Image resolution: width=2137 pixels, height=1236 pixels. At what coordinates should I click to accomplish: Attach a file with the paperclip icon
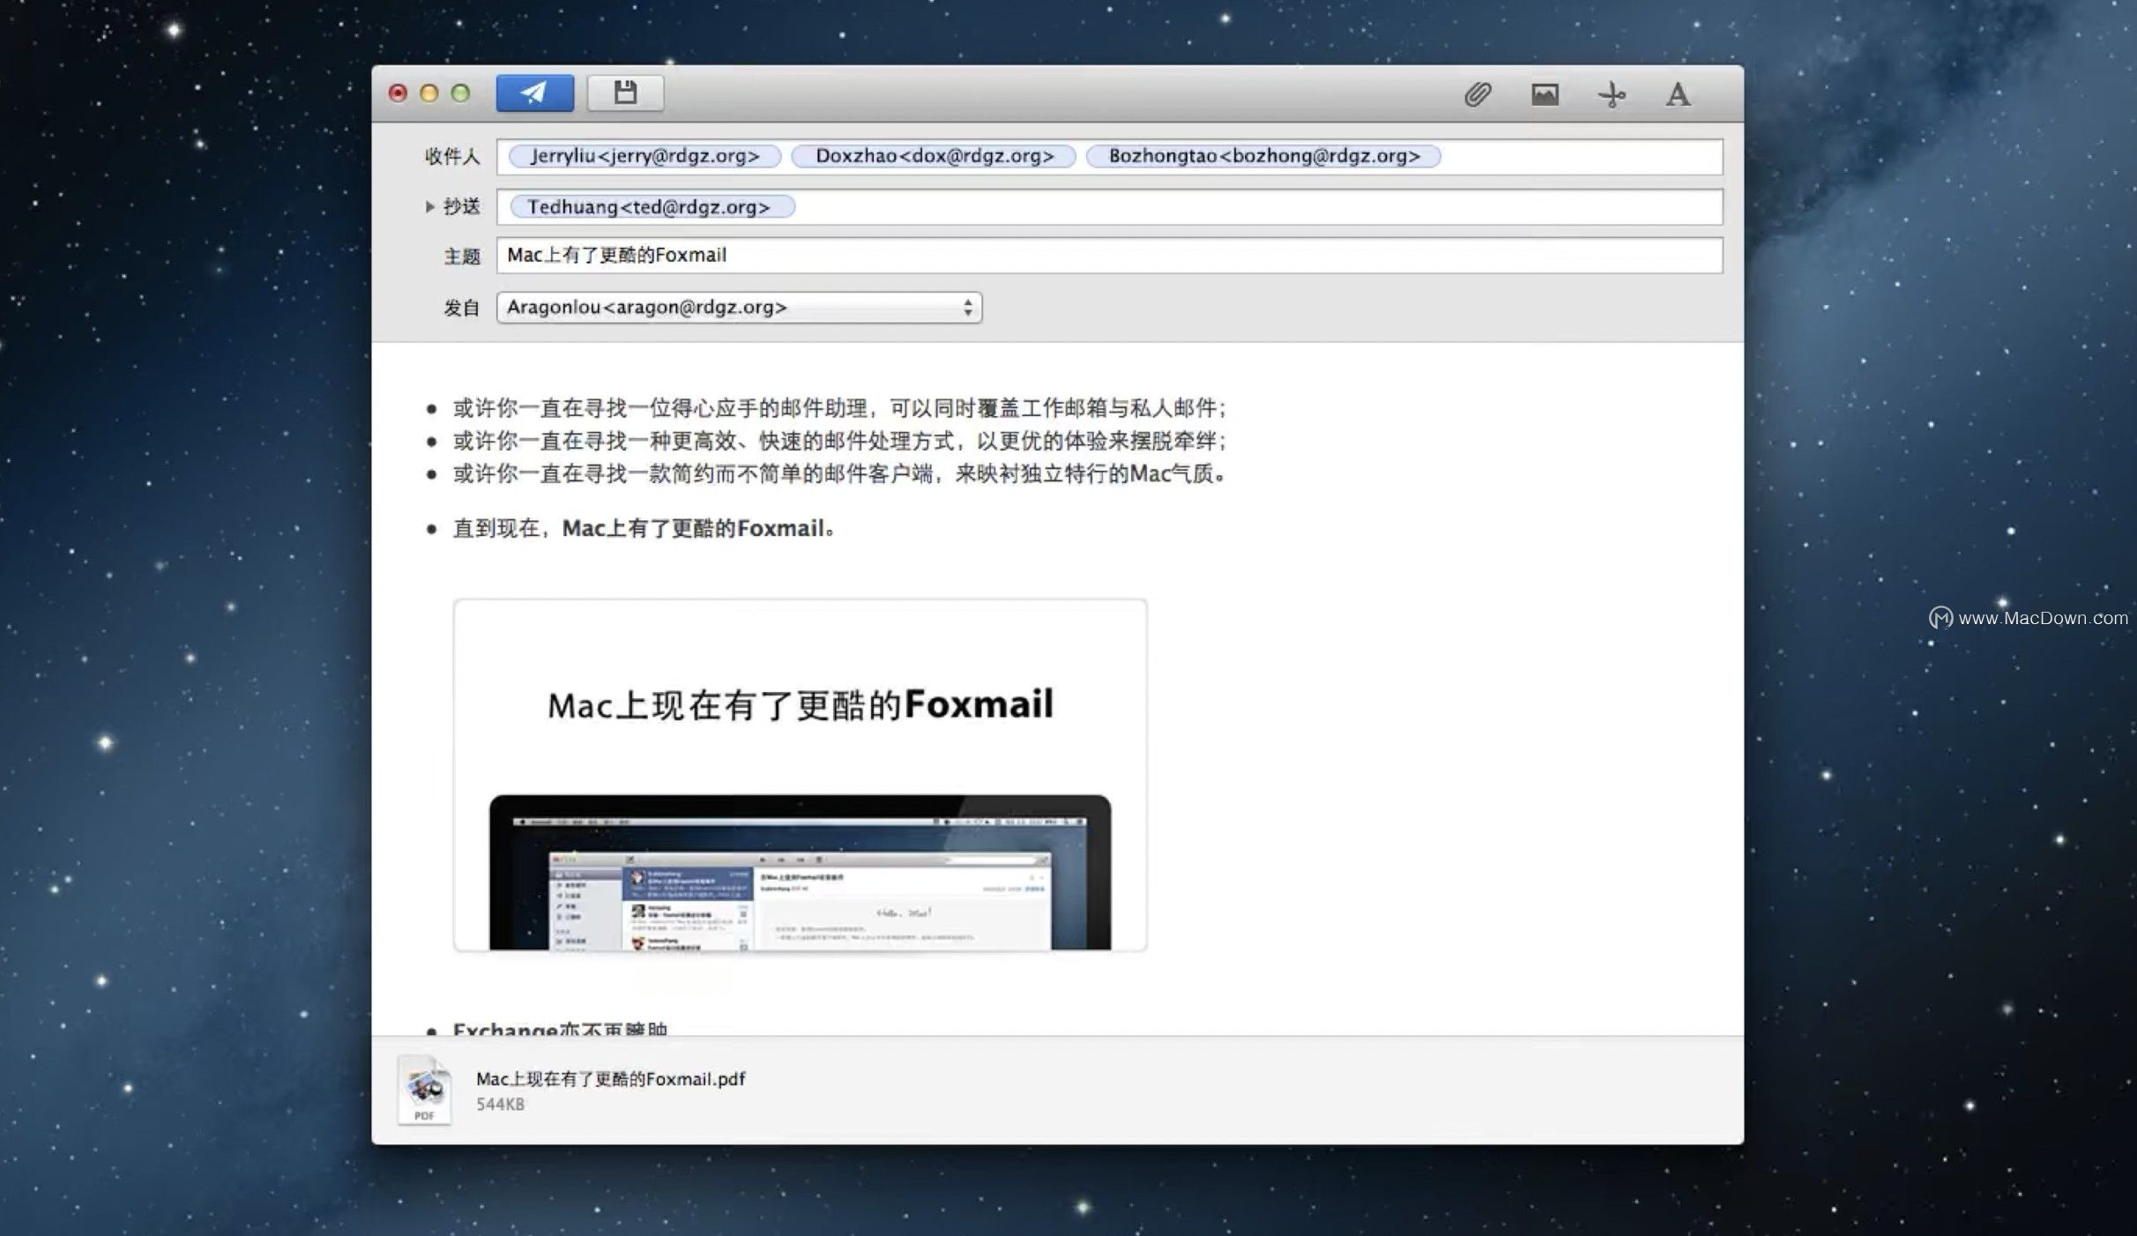click(x=1478, y=93)
